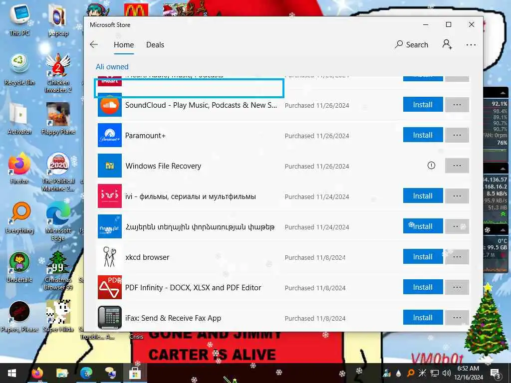Image resolution: width=511 pixels, height=383 pixels.
Task: Open the taskbar clock and date
Action: [468, 373]
